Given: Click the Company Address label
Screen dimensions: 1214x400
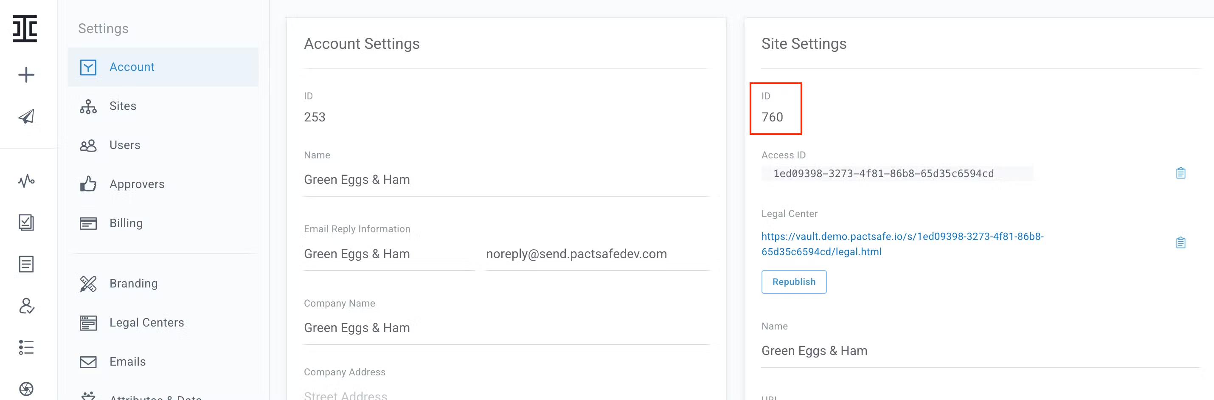Looking at the screenshot, I should (345, 372).
